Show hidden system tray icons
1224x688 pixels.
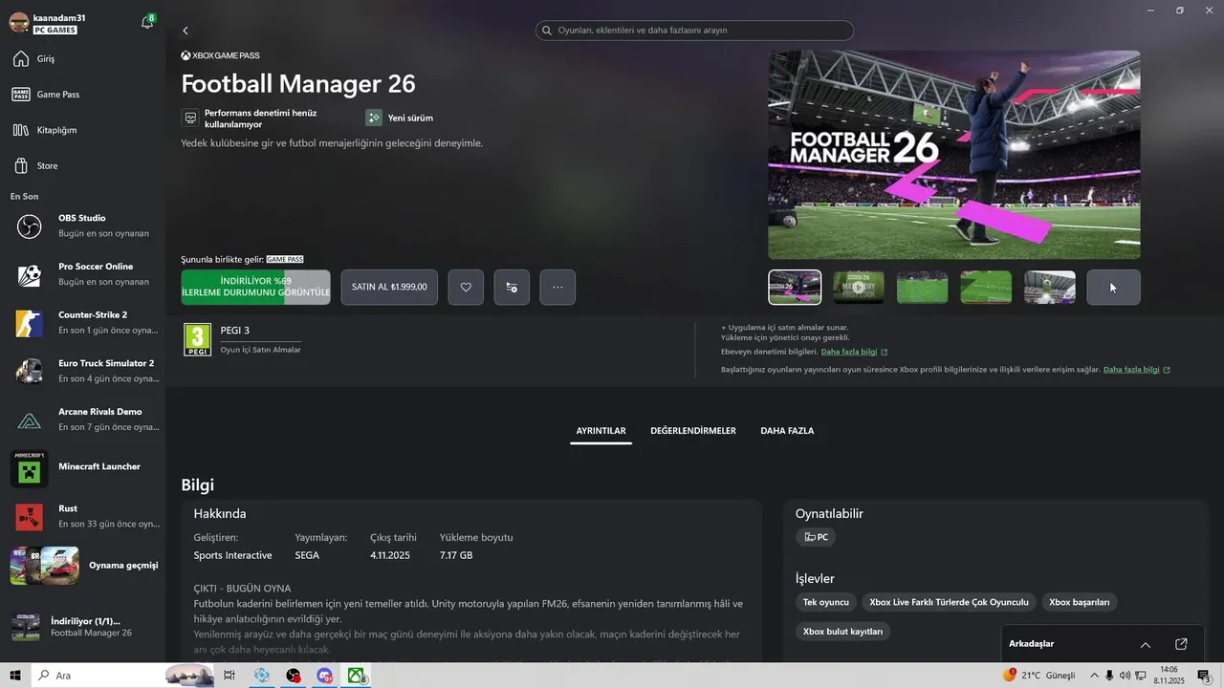click(1095, 676)
